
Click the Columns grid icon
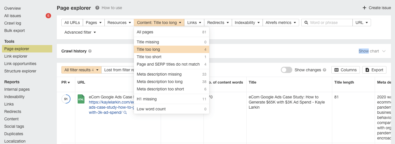point(336,70)
